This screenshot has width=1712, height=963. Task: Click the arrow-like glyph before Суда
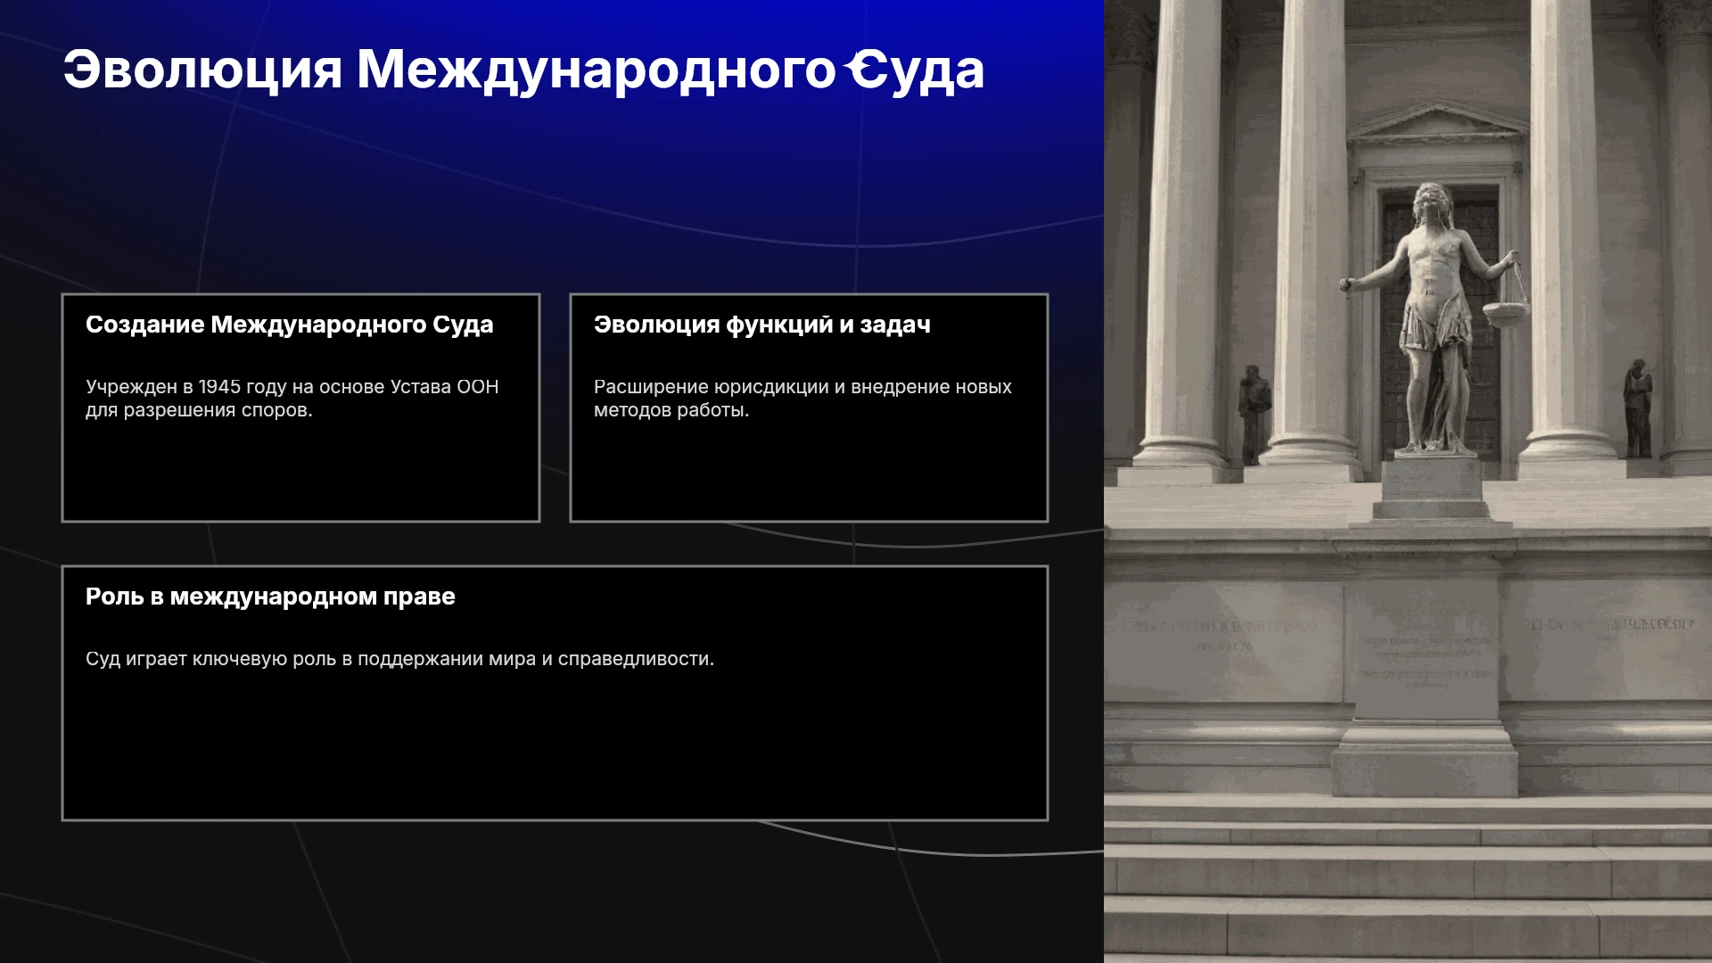point(859,69)
